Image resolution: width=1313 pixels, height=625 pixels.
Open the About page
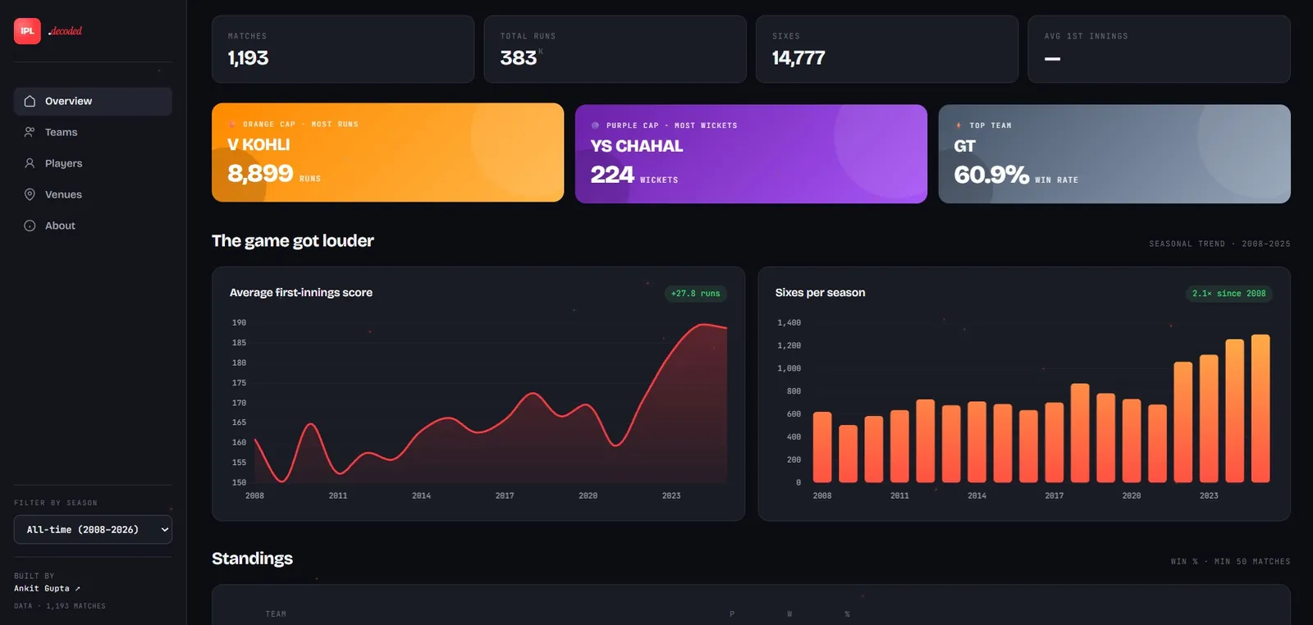coord(93,226)
